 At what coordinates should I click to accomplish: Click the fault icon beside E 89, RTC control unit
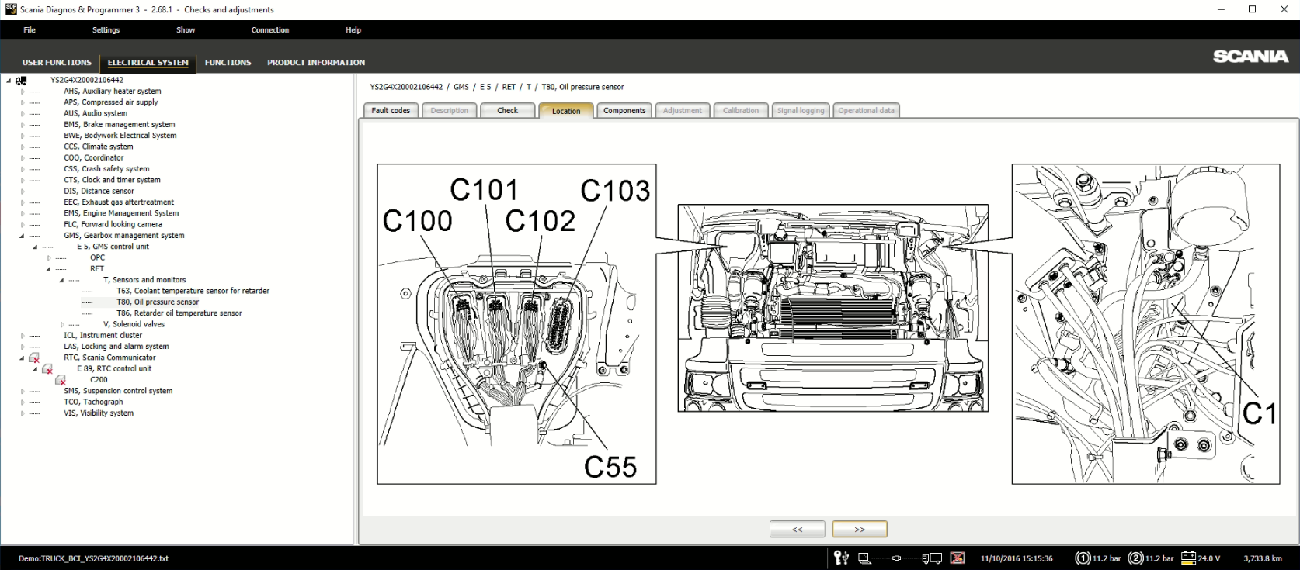47,369
